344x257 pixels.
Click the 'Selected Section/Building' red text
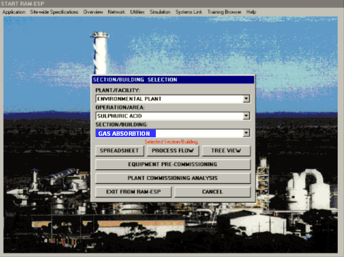point(171,142)
